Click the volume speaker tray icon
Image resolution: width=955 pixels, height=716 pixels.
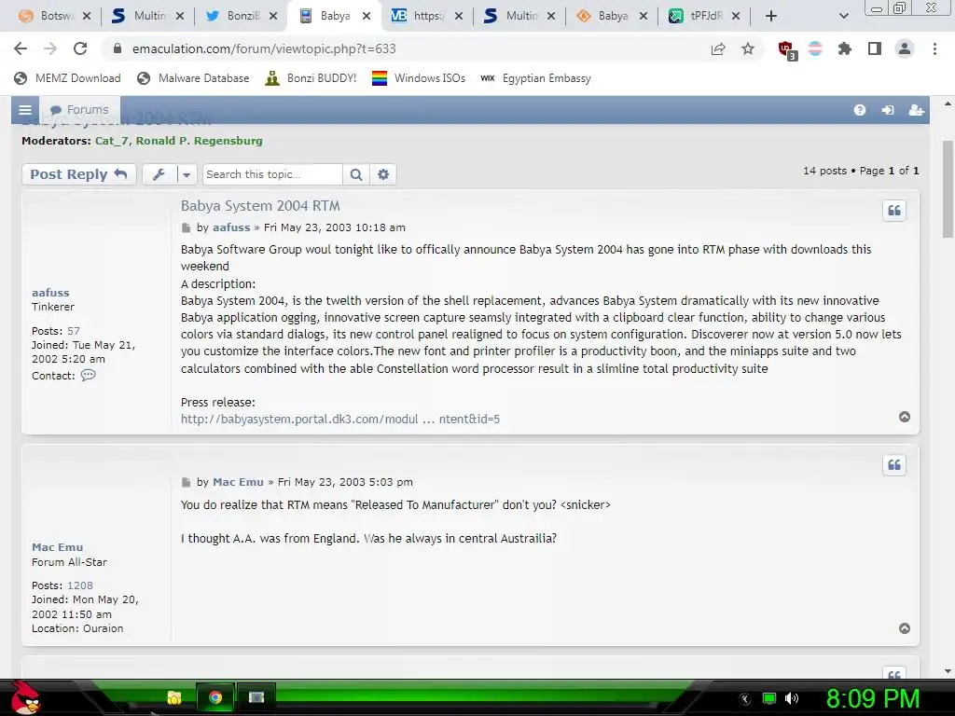click(792, 698)
